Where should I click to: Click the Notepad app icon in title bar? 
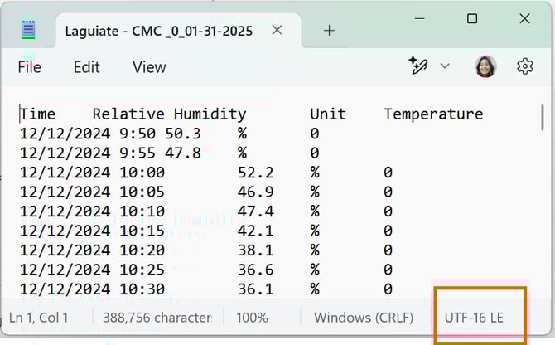pyautogui.click(x=29, y=30)
